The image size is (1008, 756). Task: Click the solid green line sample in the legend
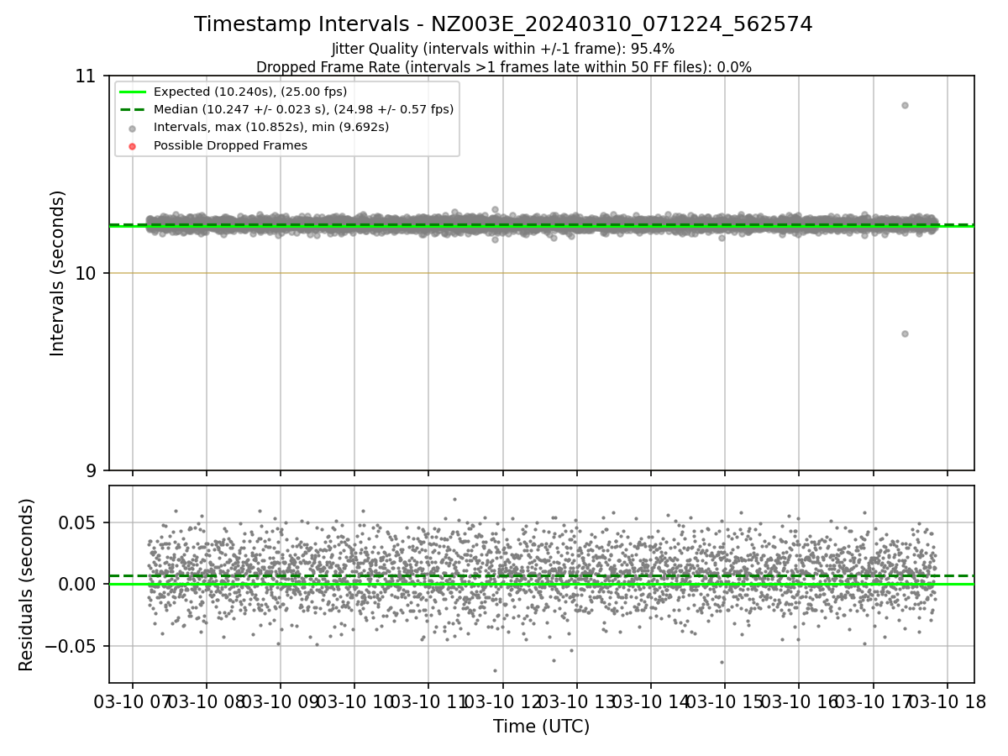click(x=133, y=92)
